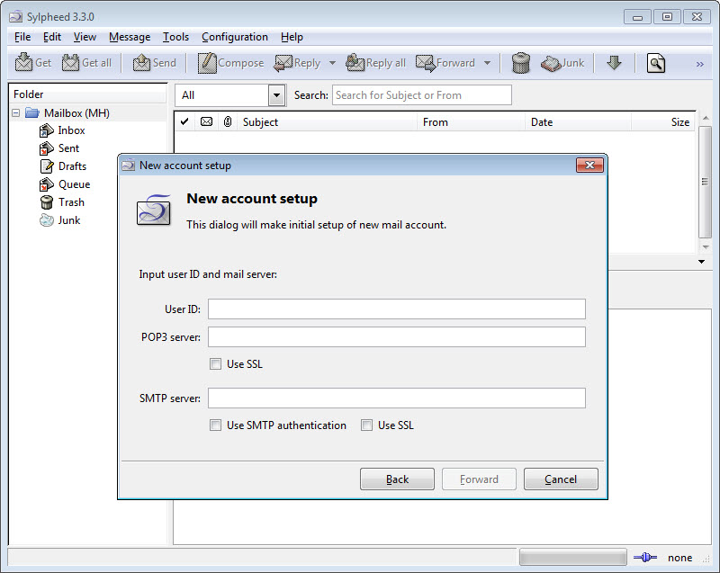Open the Forward options dropdown arrow
The height and width of the screenshot is (573, 720).
tap(487, 63)
